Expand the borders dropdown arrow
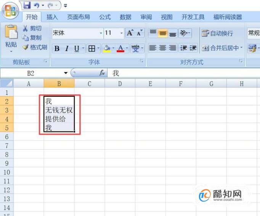Image resolution: width=260 pixels, height=216 pixels. tap(98, 48)
